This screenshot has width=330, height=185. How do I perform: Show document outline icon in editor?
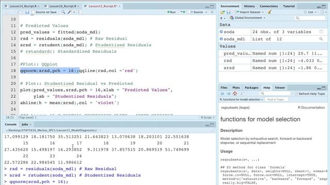coord(212,12)
